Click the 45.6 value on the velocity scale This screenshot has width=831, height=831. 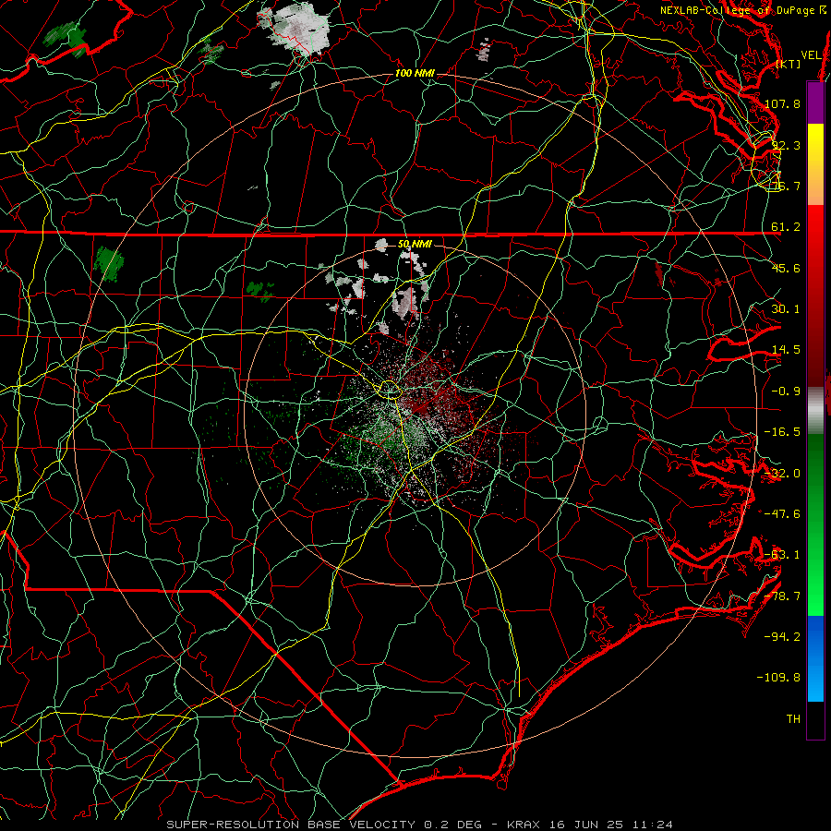point(786,268)
